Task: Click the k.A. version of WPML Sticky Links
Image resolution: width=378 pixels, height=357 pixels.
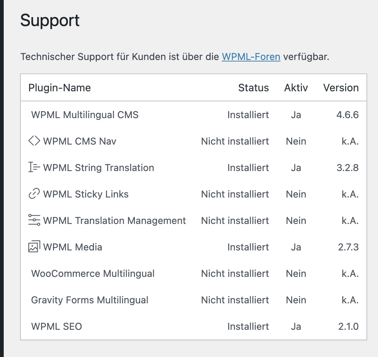Action: 350,194
